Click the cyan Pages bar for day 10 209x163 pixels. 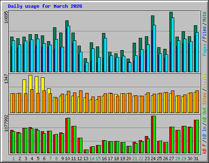click(69, 49)
